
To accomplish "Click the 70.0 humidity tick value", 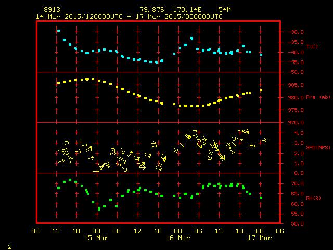I will pos(297,184).
